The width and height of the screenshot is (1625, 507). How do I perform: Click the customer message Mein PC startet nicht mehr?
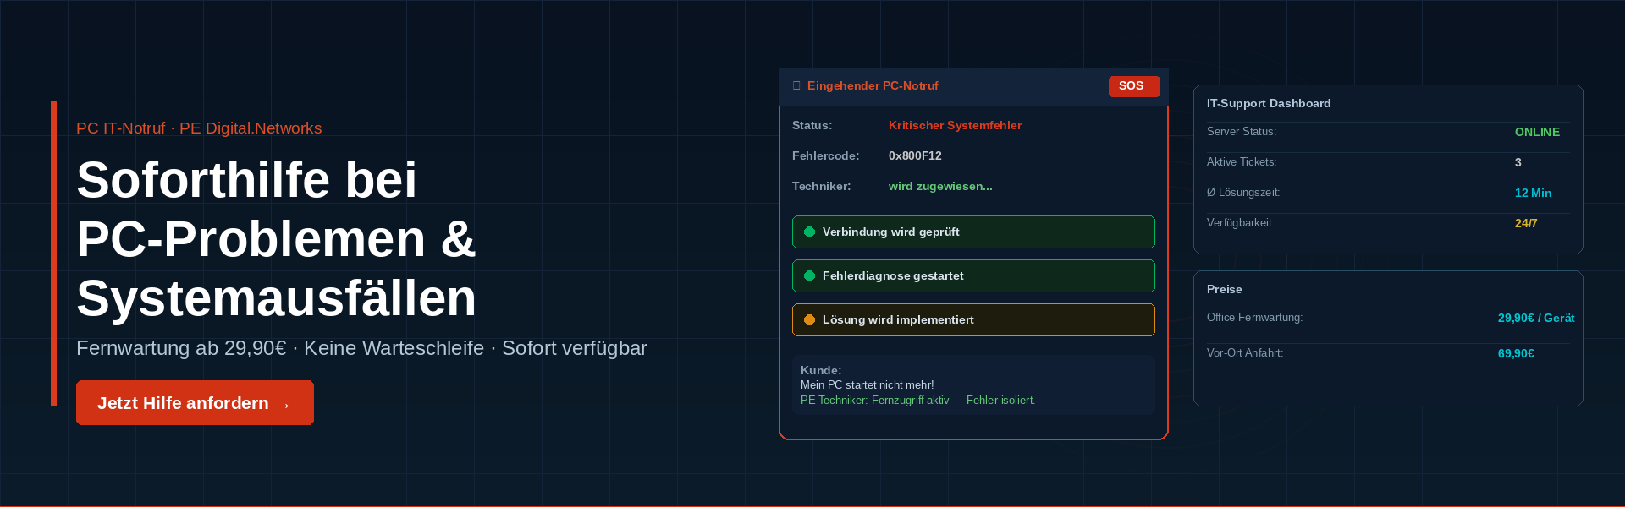[x=867, y=385]
